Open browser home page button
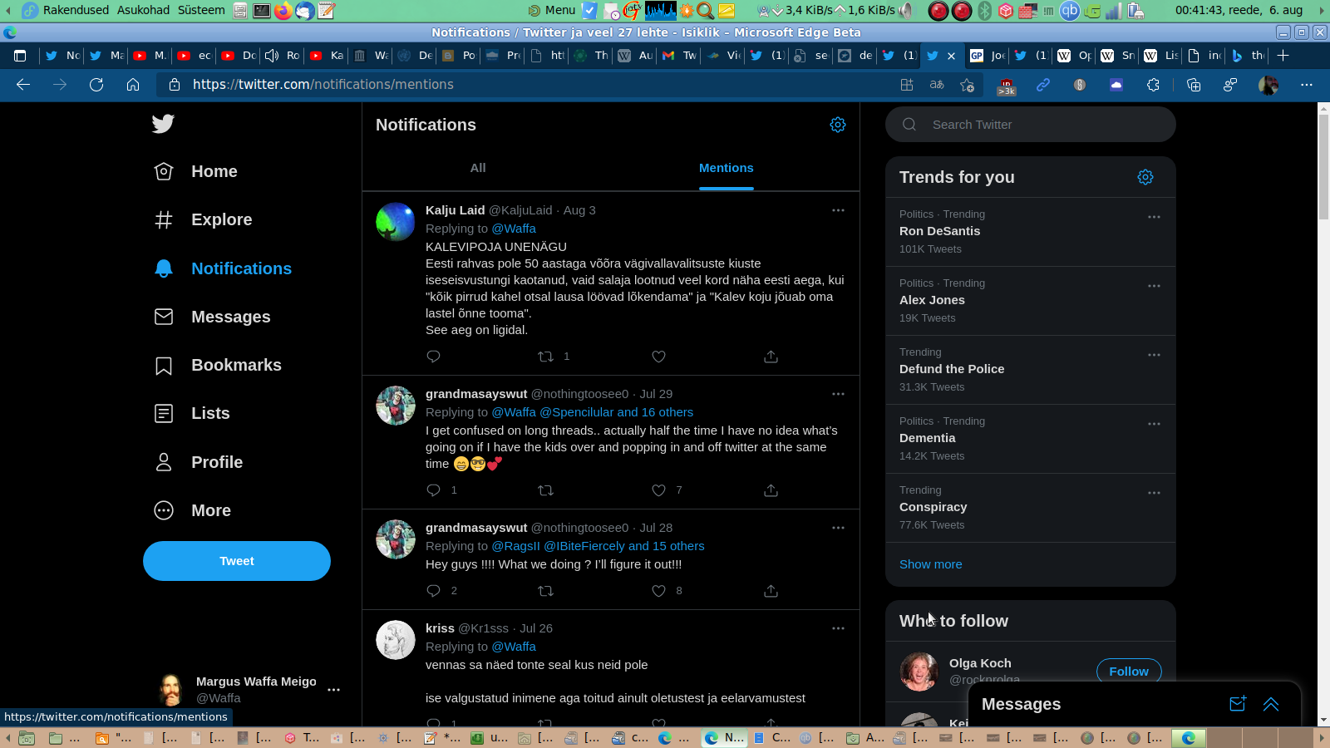This screenshot has width=1330, height=748. pyautogui.click(x=133, y=85)
